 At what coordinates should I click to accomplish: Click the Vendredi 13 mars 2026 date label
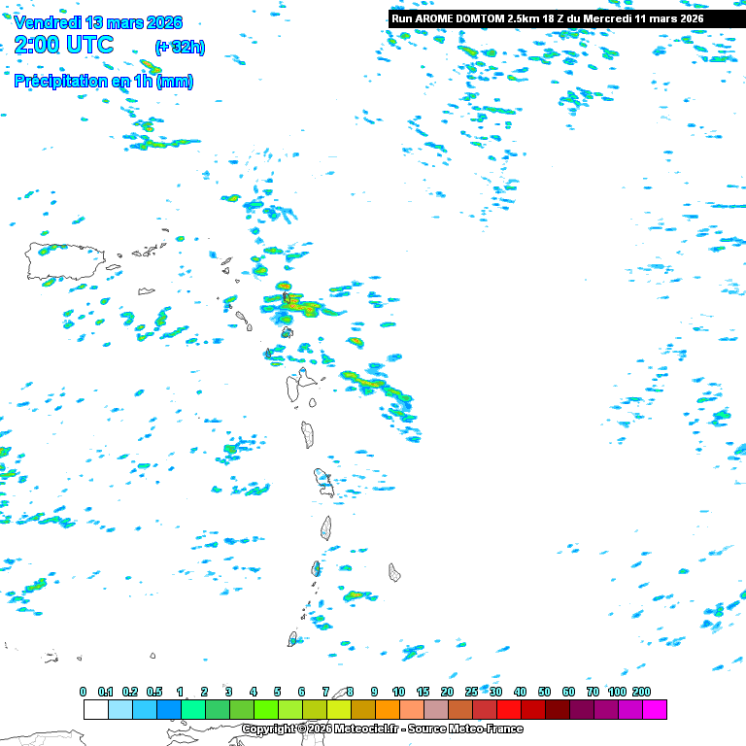(x=98, y=22)
